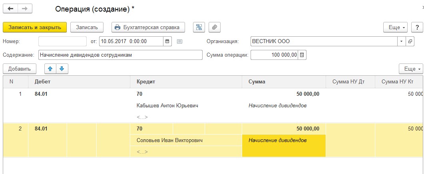Open help with the question mark button
The image size is (424, 174).
pos(417,27)
